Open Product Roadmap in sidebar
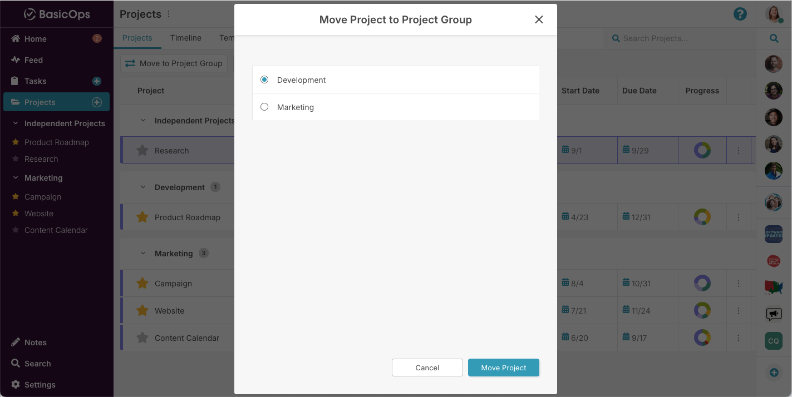This screenshot has height=397, width=792. [56, 142]
